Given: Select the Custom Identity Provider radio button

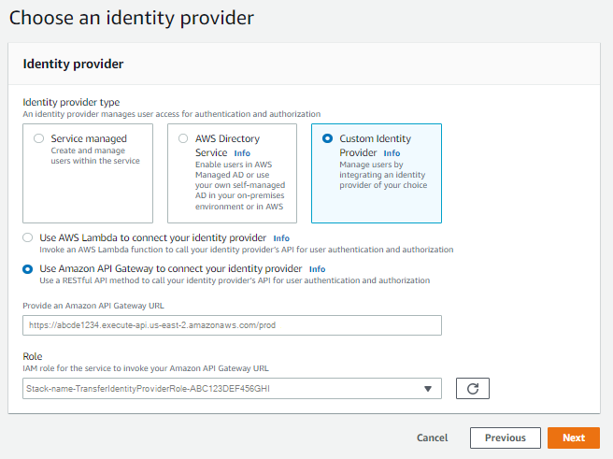Looking at the screenshot, I should pos(327,138).
